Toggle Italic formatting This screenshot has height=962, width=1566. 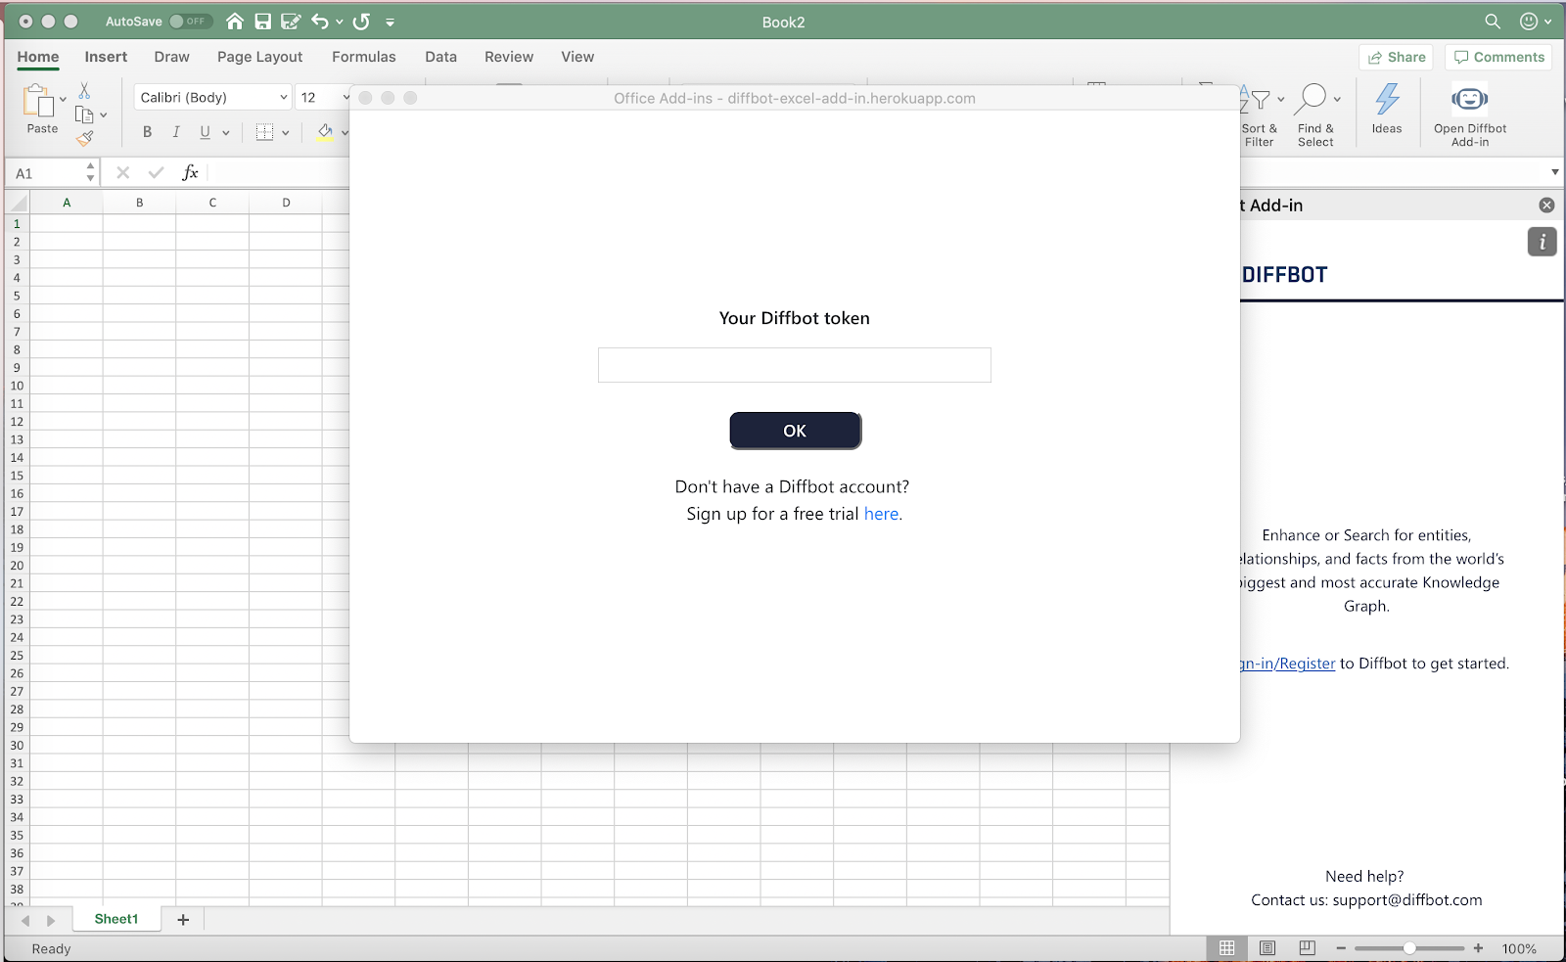(176, 132)
